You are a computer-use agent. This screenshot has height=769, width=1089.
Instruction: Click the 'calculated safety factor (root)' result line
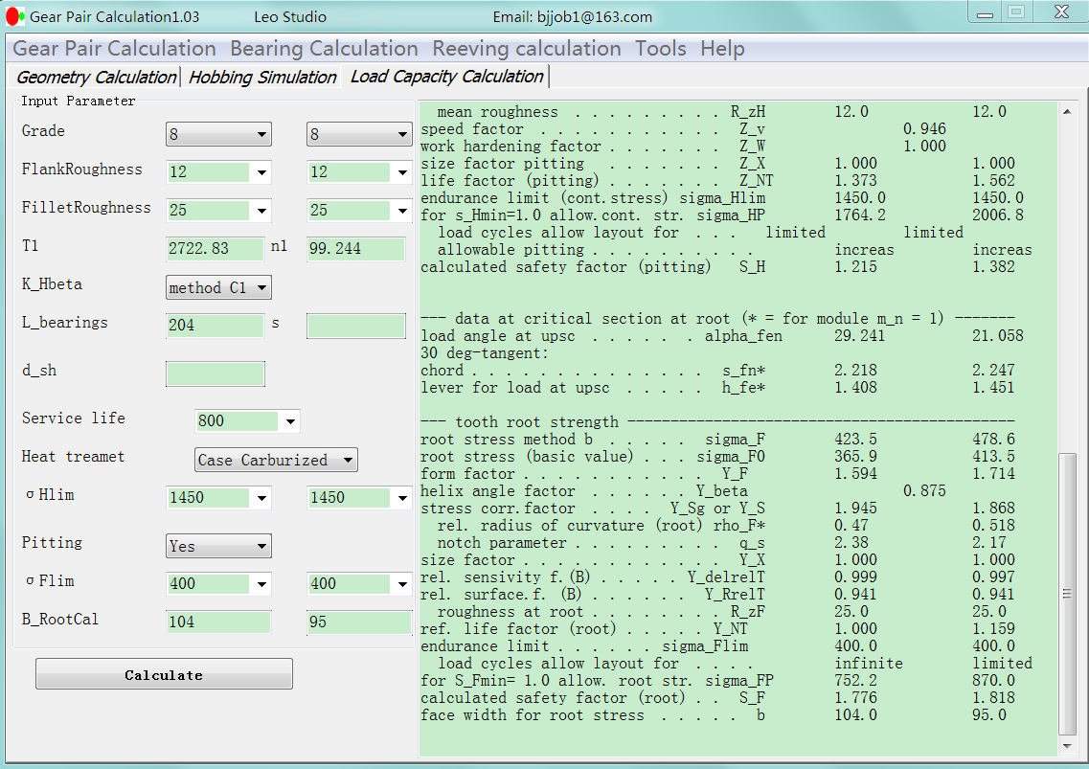pos(718,697)
